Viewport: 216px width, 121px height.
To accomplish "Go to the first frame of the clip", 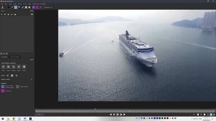I will coord(111,115).
